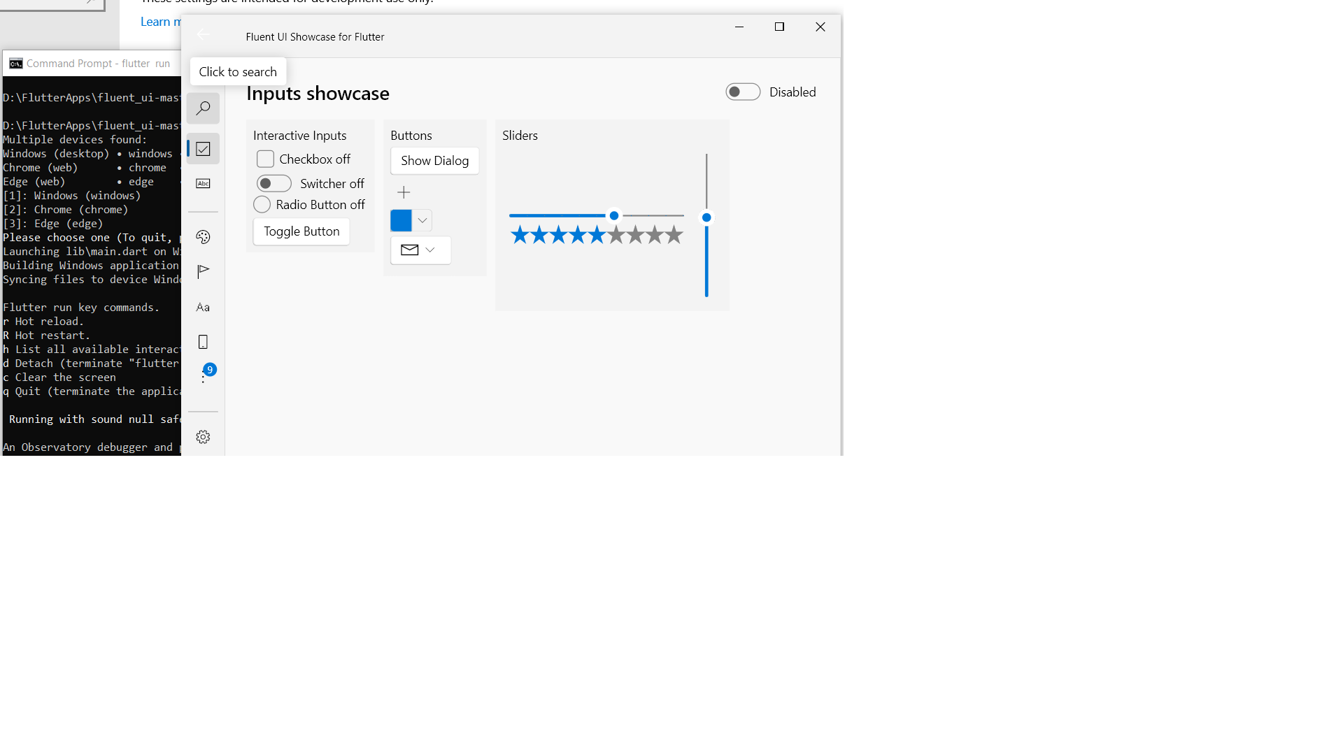Click the plus add icon button
The height and width of the screenshot is (755, 1343).
pos(404,192)
